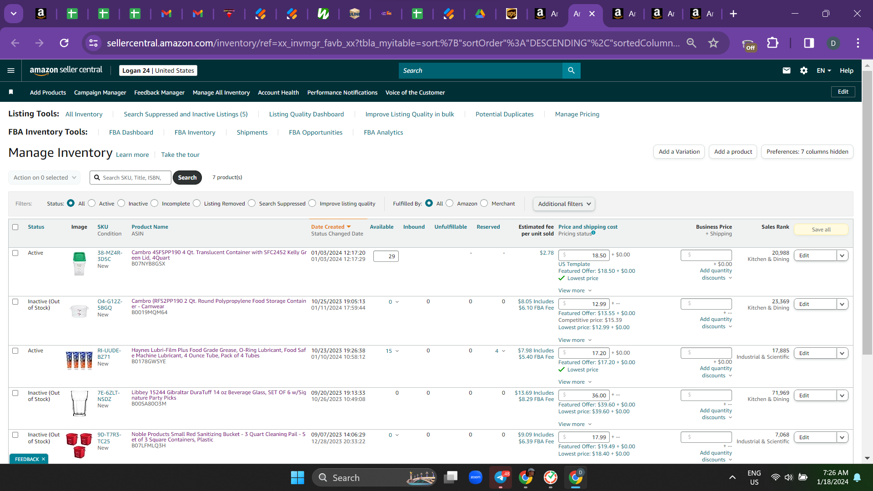
Task: Open Edit dropdown arrow for Cambro 4SFSPP190 row
Action: (843, 256)
